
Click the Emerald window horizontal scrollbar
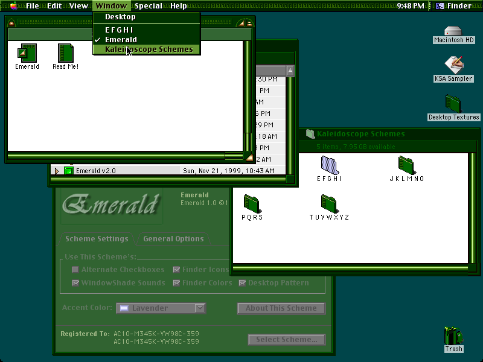pyautogui.click(x=125, y=156)
